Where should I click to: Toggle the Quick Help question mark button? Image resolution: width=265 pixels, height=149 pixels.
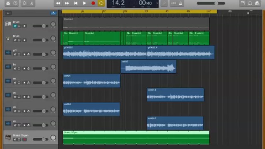pyautogui.click(x=15, y=3)
